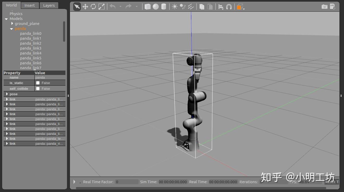
Task: Start log recording via the LOG icon
Action: tap(333, 7)
